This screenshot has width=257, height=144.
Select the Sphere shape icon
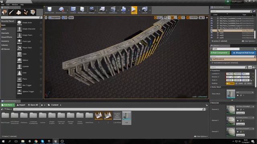tap(19, 60)
